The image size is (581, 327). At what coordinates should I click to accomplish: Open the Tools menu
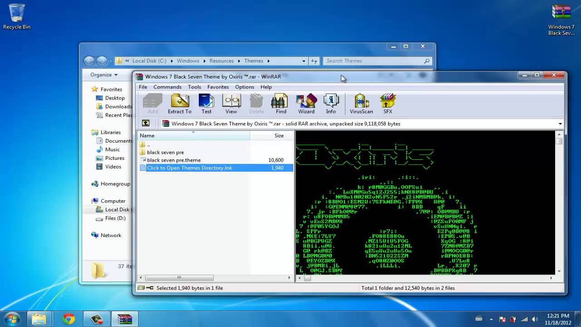pos(194,87)
